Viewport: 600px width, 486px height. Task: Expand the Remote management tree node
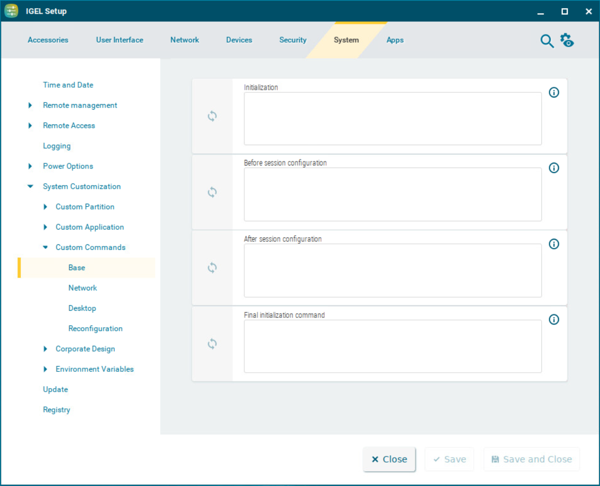coord(30,106)
